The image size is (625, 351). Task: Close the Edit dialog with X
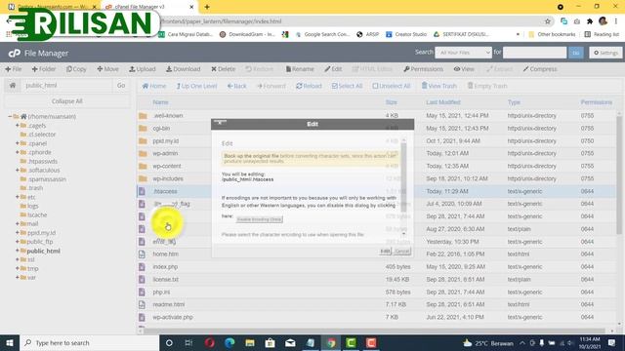click(220, 123)
